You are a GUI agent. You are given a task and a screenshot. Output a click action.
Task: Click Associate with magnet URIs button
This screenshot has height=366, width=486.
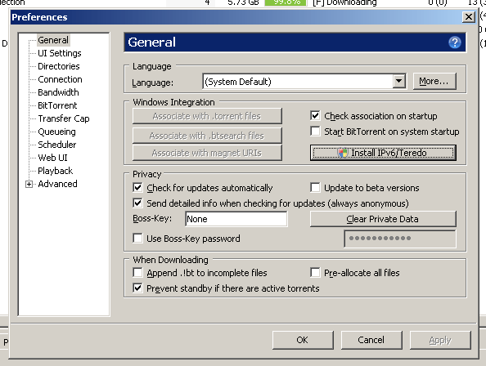pos(207,153)
